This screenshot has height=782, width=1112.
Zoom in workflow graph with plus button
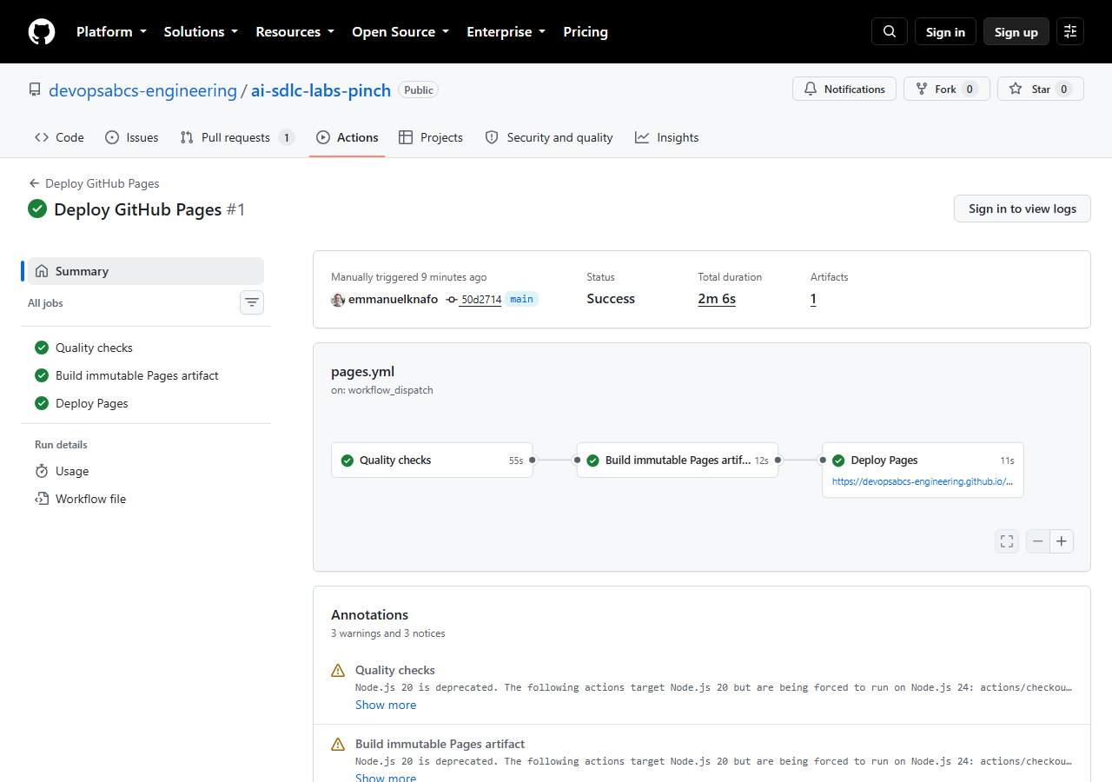(x=1062, y=541)
